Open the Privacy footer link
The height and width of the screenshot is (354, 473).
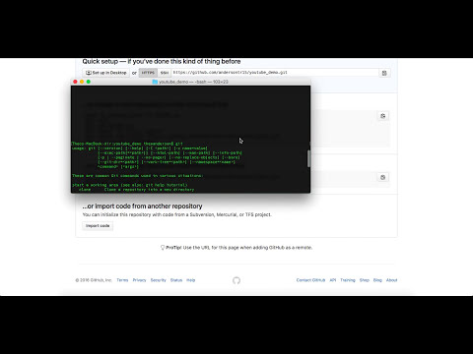pos(139,280)
